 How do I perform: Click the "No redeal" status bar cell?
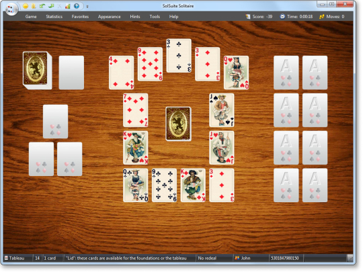pyautogui.click(x=207, y=258)
